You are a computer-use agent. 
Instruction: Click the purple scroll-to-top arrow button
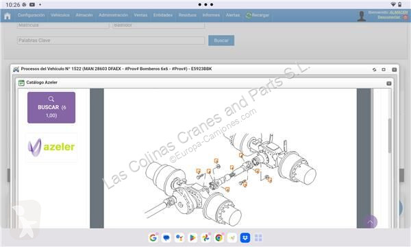[370, 222]
